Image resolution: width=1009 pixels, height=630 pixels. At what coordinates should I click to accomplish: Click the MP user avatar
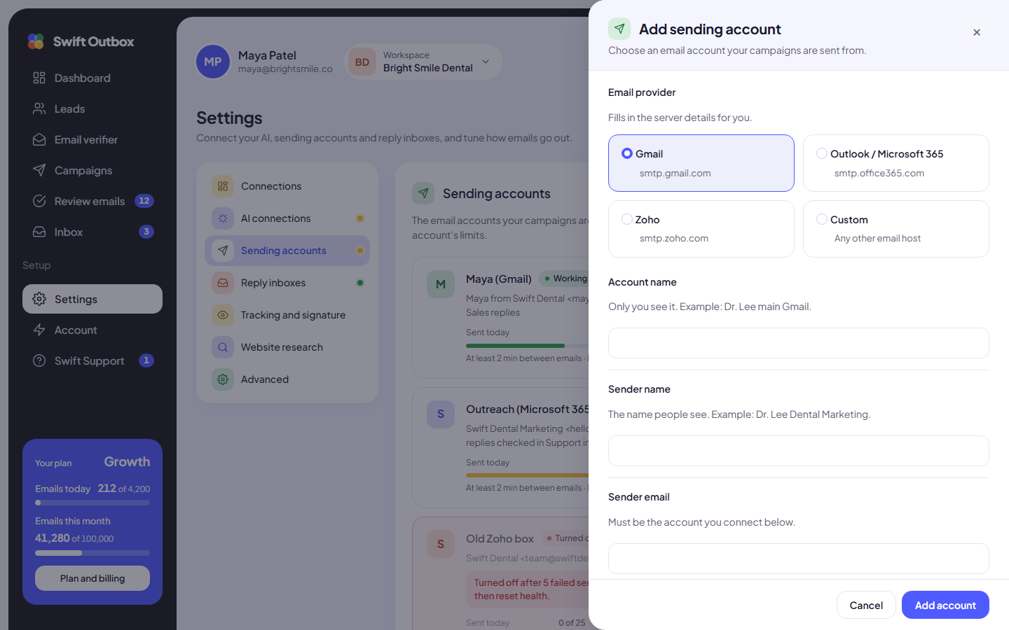point(213,62)
